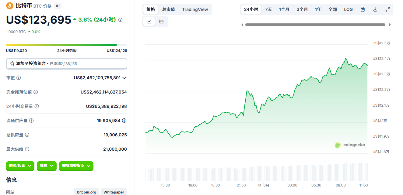This screenshot has height=195, width=403.
Task: Select the 24小时 time range
Action: click(251, 9)
